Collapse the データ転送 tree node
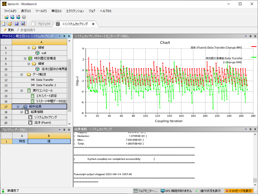The width and height of the screenshot is (258, 194). point(21,74)
